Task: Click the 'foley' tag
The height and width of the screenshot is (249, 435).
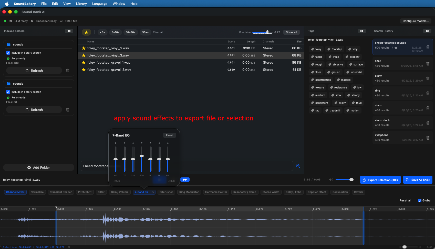Action: pos(316,49)
